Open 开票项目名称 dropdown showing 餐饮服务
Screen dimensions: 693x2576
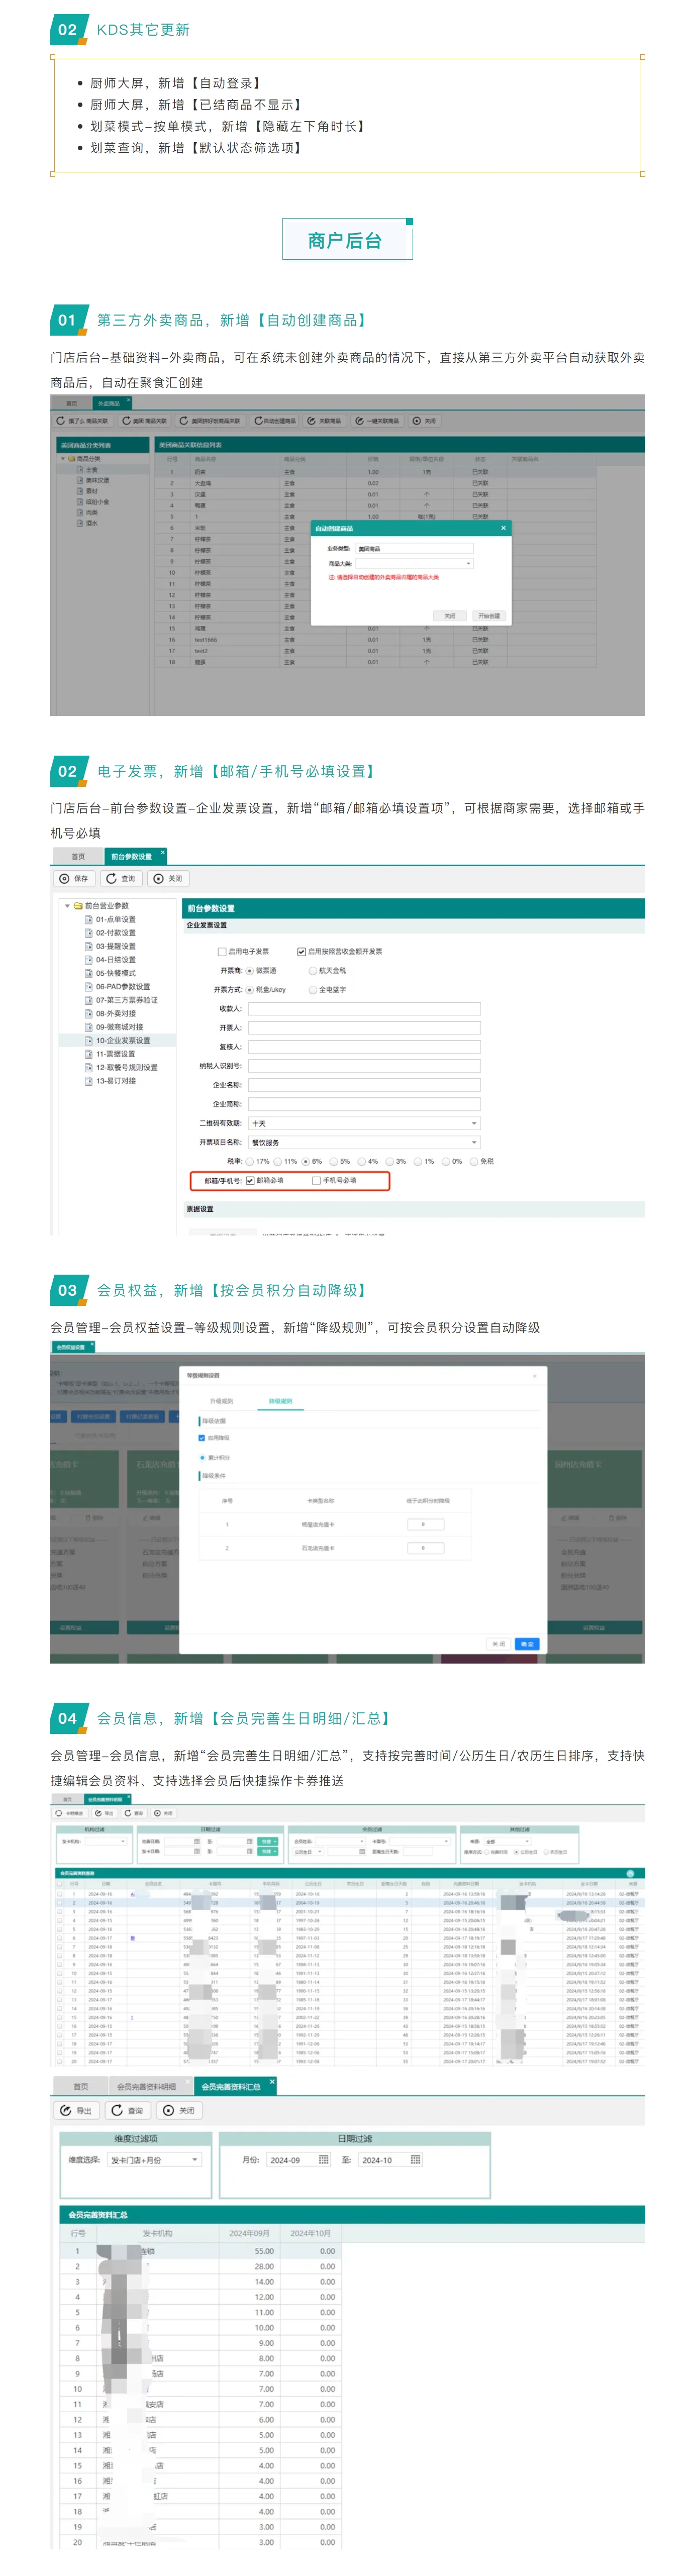click(x=364, y=1143)
